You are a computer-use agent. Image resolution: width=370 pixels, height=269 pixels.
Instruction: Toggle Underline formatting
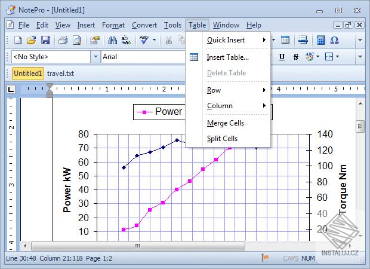click(x=282, y=57)
